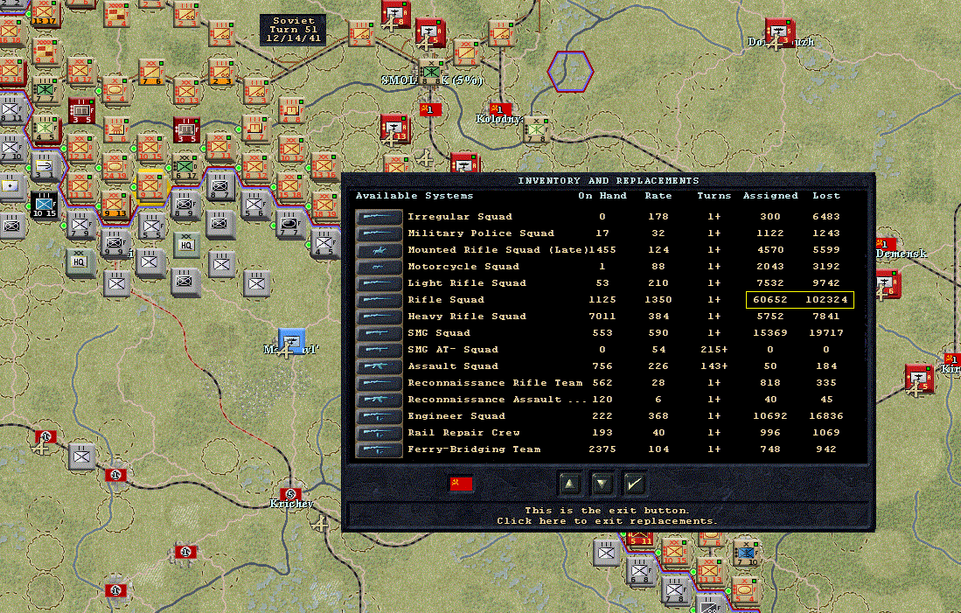Click the 'Turns' column header
Screen dimensions: 961x613
coord(714,196)
